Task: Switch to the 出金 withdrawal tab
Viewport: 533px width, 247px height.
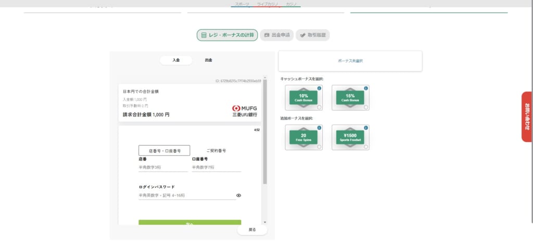Action: pyautogui.click(x=208, y=60)
